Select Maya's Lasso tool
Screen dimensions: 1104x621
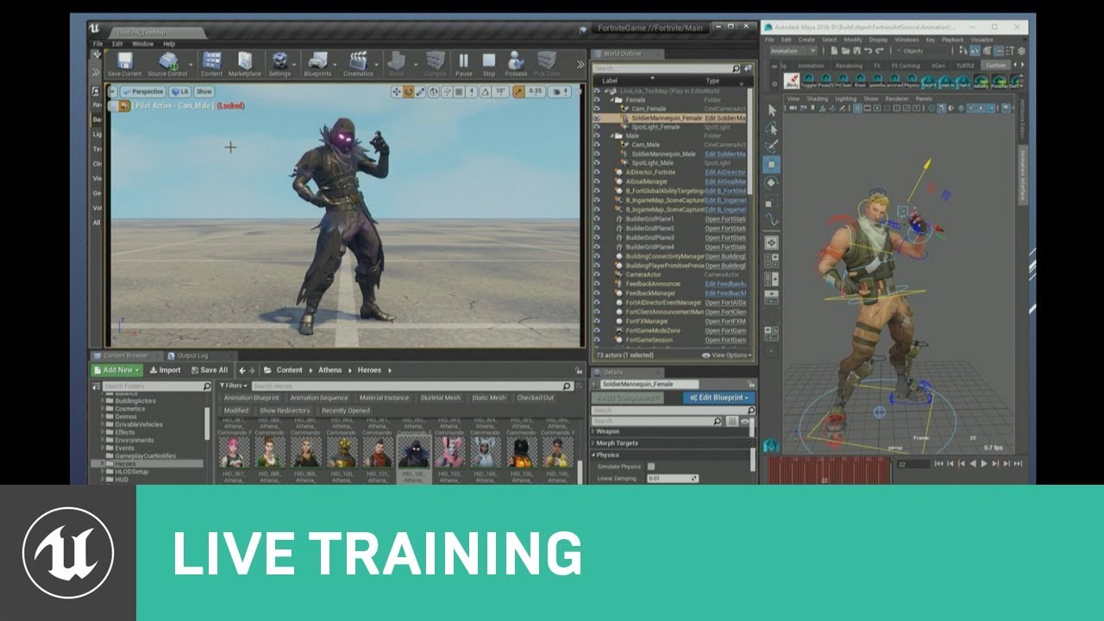pos(772,129)
